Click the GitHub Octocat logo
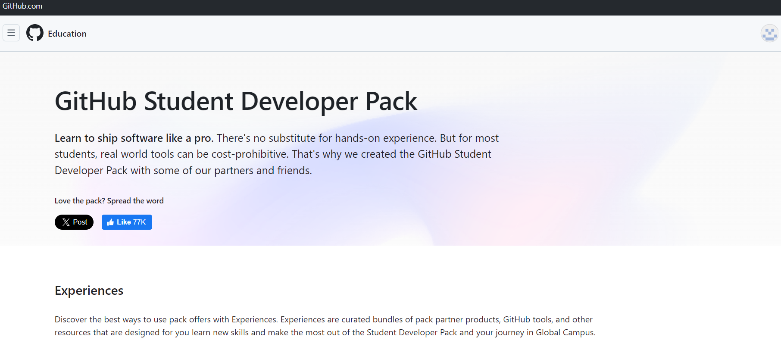 [x=35, y=33]
